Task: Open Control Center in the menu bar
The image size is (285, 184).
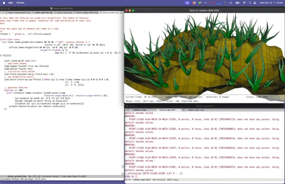Action: (255, 3)
